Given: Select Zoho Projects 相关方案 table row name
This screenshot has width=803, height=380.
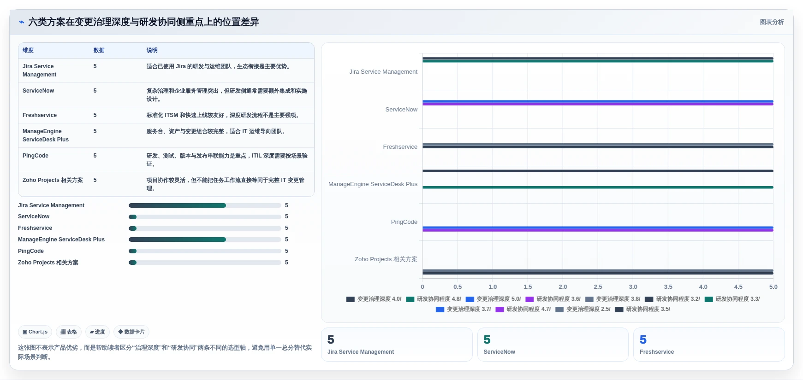Looking at the screenshot, I should (53, 180).
